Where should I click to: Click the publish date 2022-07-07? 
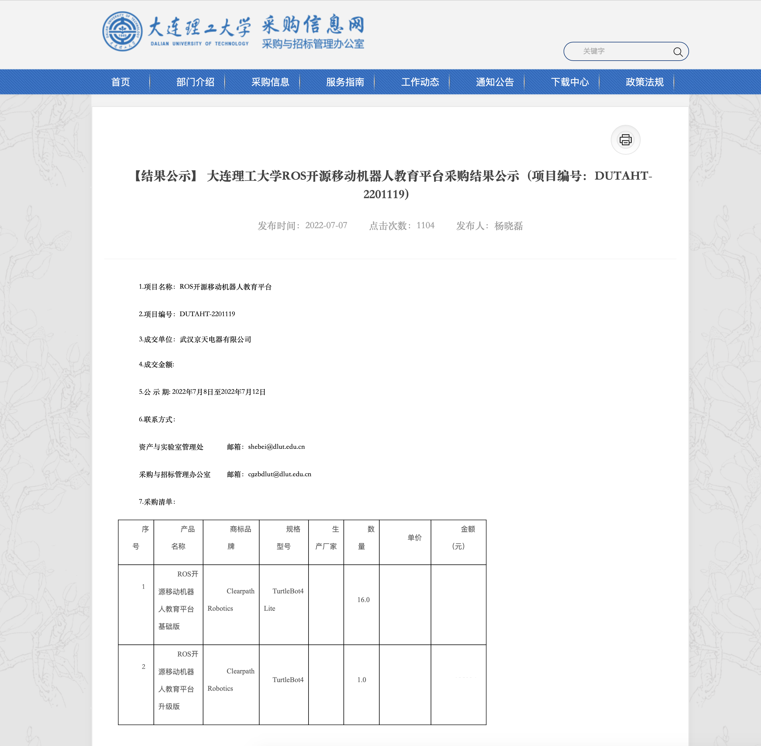point(326,225)
